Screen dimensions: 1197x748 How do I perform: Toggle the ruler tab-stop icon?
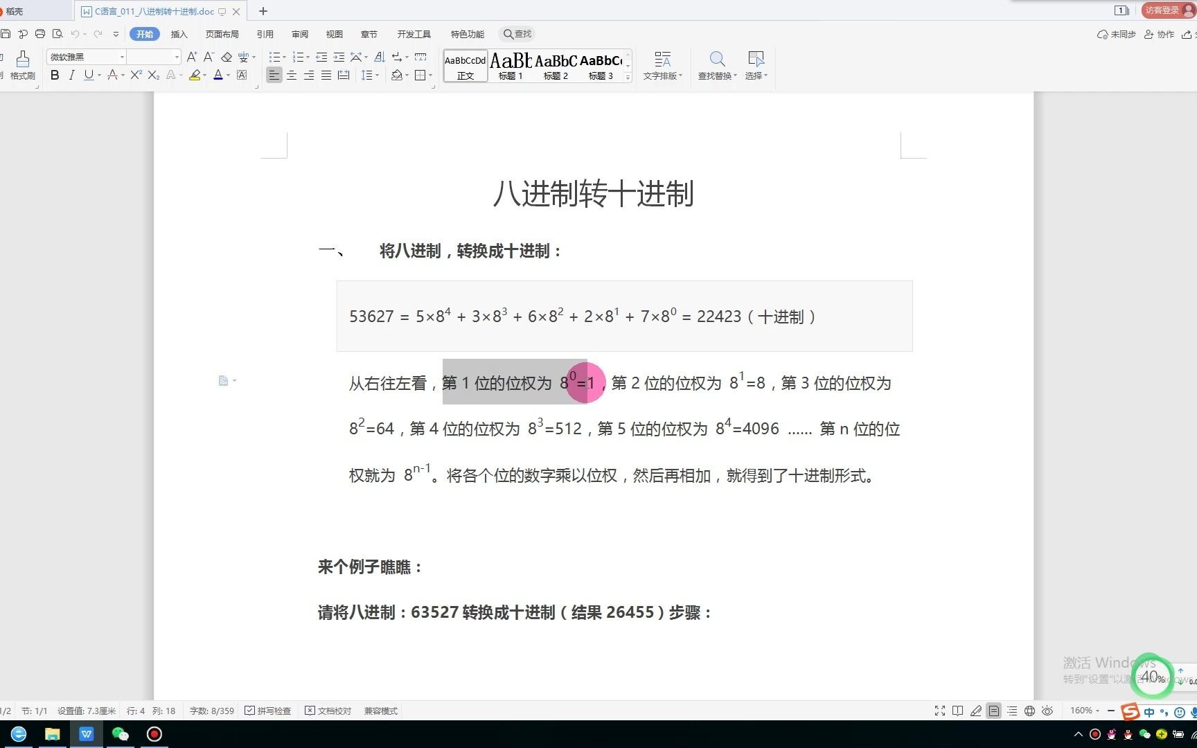(420, 57)
